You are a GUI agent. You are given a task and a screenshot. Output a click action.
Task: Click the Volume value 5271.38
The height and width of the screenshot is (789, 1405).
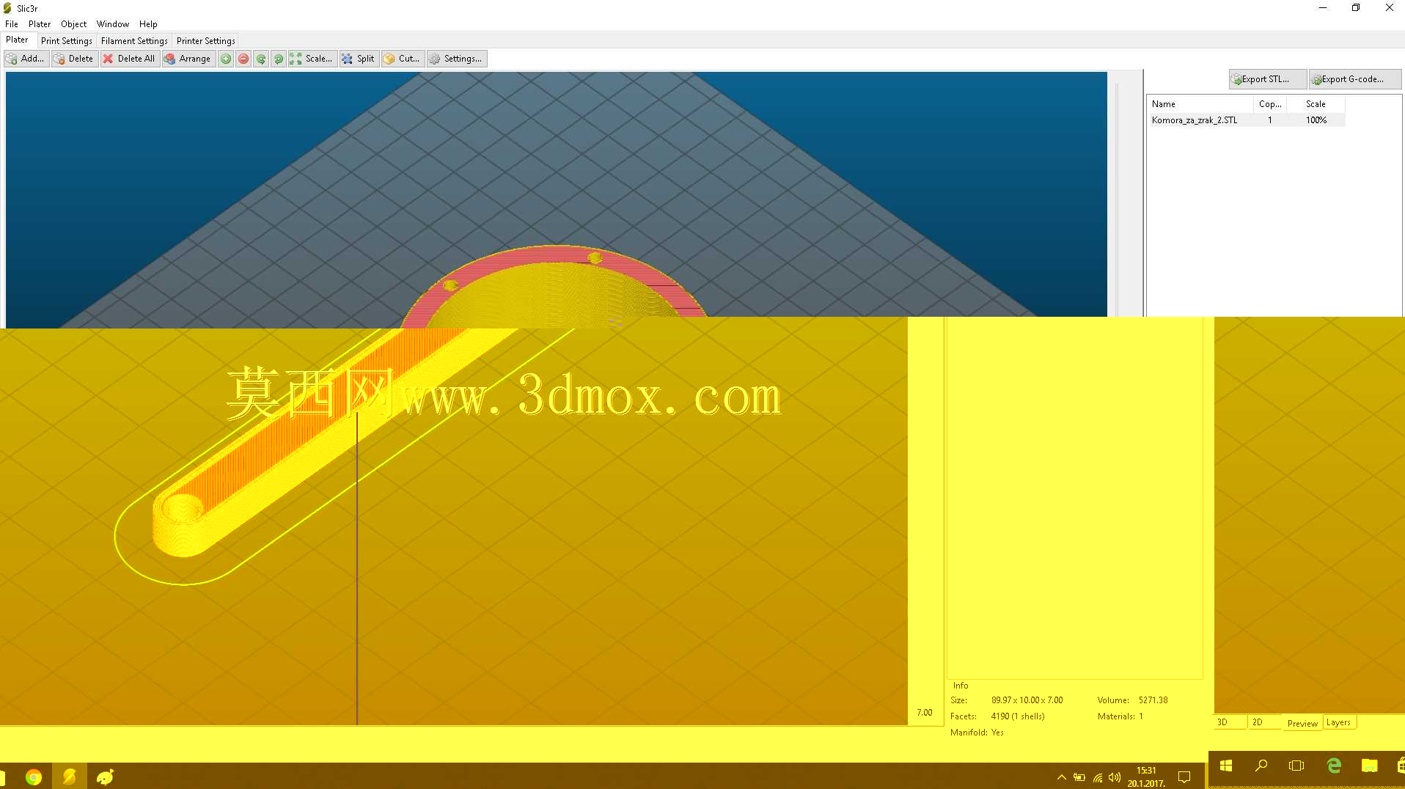(1153, 700)
